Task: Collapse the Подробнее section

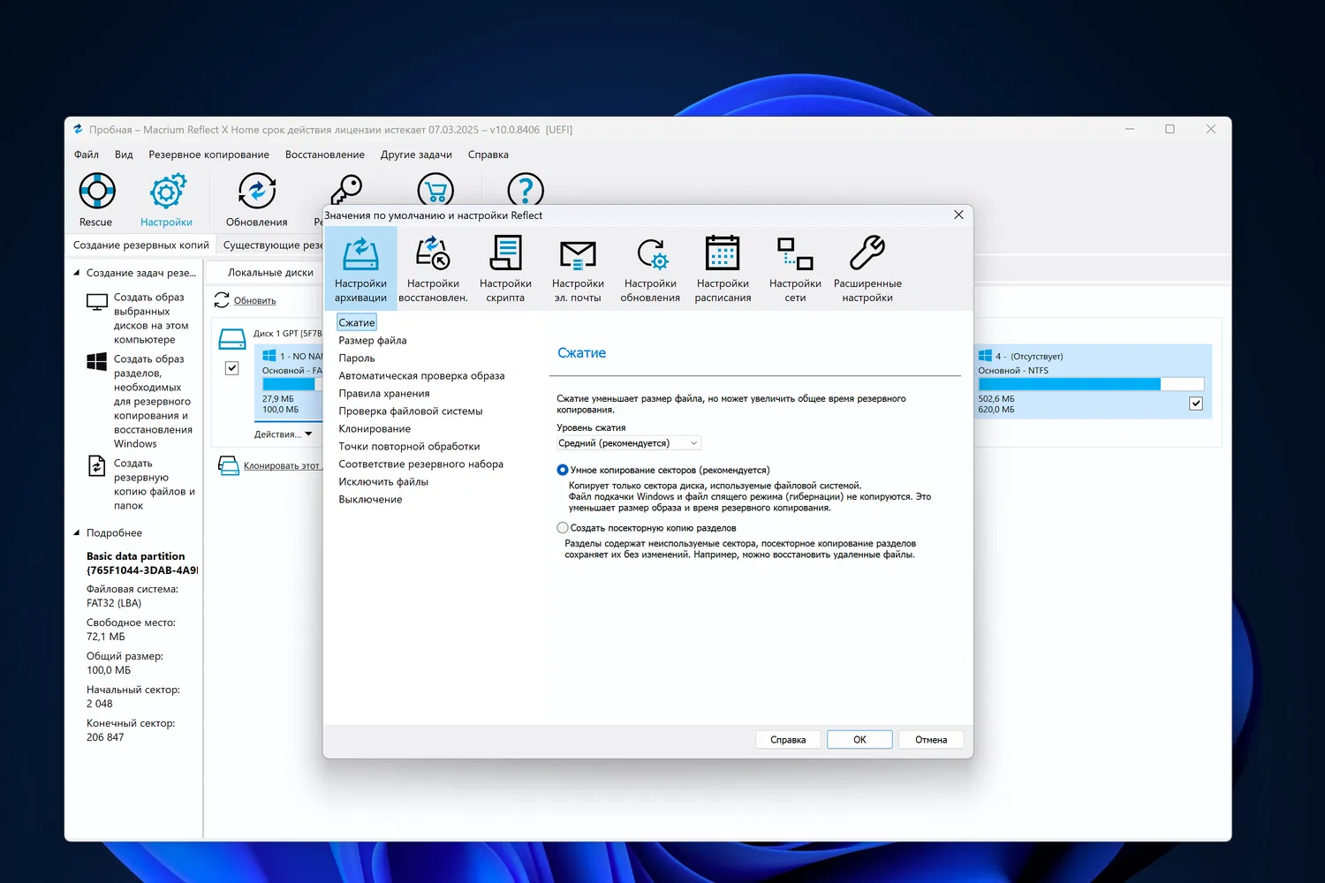Action: [77, 533]
